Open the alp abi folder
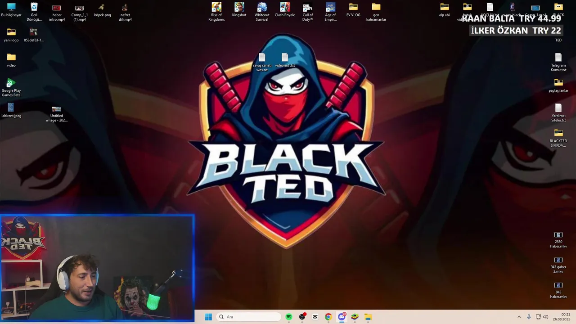Image resolution: width=576 pixels, height=324 pixels. click(x=445, y=10)
